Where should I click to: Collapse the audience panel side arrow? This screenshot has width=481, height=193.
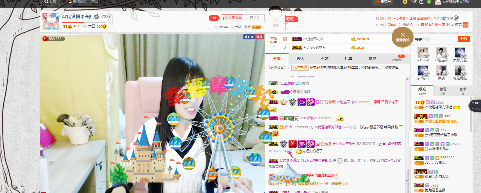[x=410, y=138]
